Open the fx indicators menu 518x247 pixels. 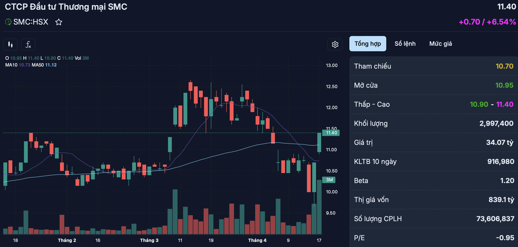tap(28, 44)
